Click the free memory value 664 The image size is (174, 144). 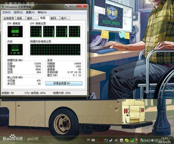click(x=39, y=72)
